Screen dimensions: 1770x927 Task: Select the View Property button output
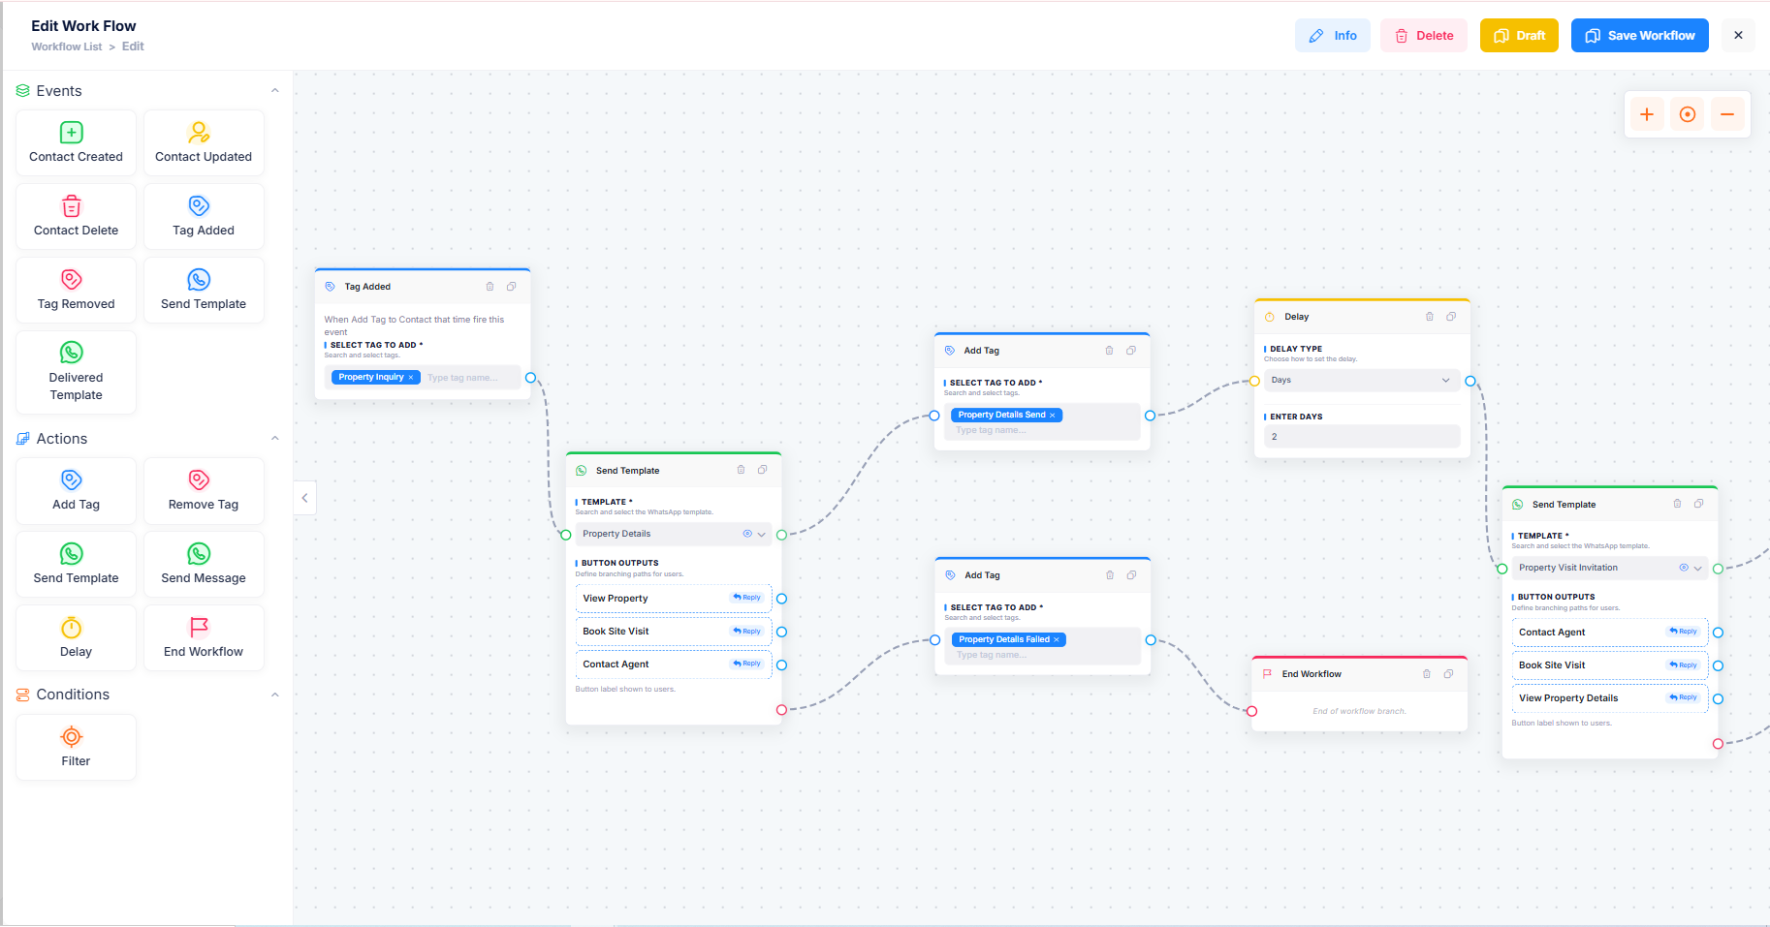(x=673, y=599)
